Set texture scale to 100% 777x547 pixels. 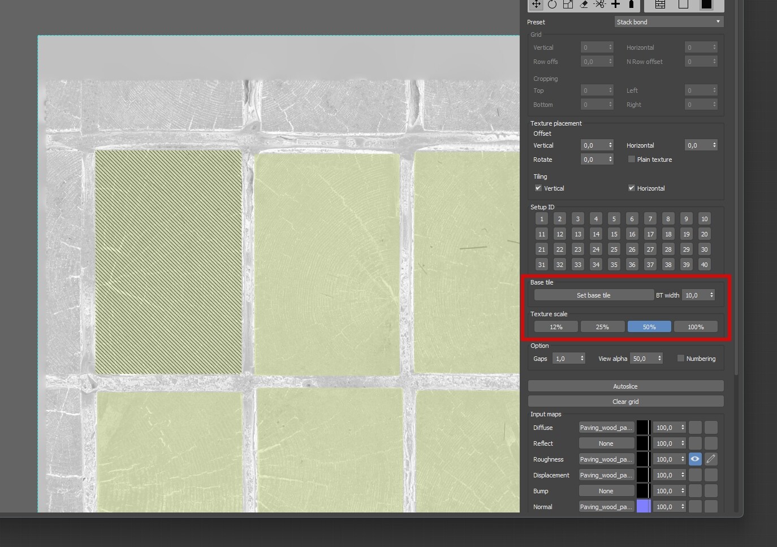point(696,327)
